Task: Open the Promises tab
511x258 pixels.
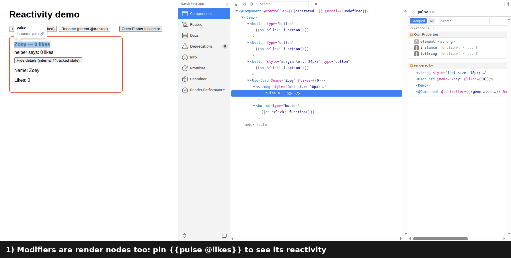Action: pyautogui.click(x=204, y=68)
